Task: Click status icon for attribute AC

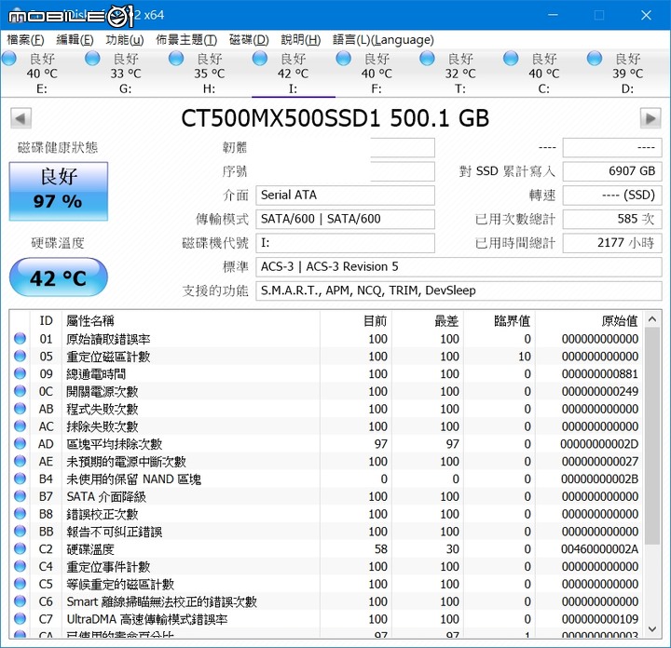Action: (x=20, y=426)
